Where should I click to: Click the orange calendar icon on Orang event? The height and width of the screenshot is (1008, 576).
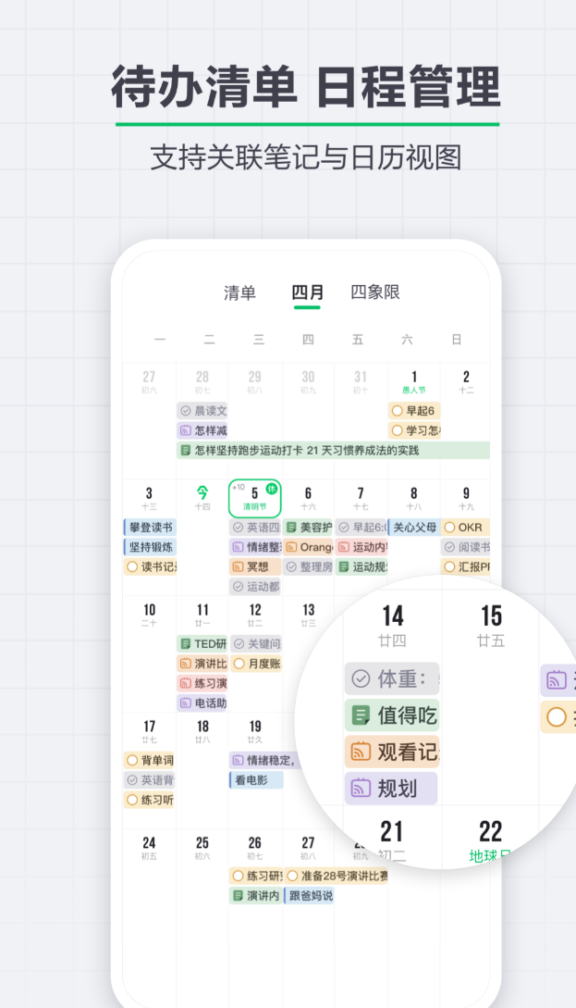[x=291, y=547]
